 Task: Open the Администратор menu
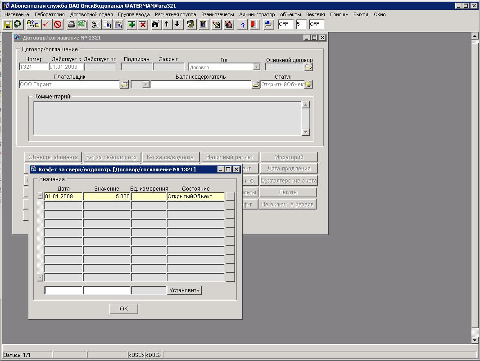coord(257,14)
